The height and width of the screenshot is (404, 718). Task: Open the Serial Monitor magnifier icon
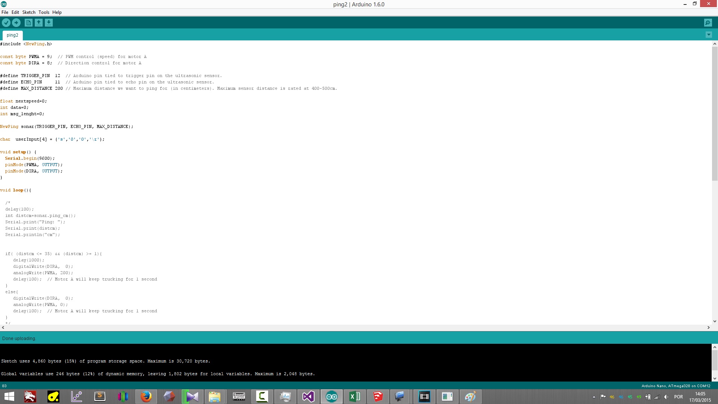(x=708, y=23)
